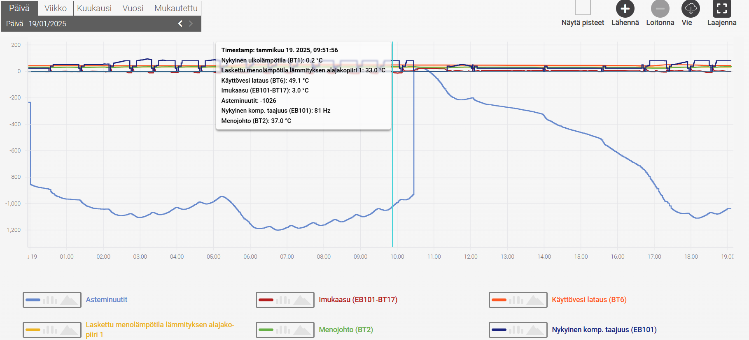Click the Vie cloud export icon

point(691,9)
